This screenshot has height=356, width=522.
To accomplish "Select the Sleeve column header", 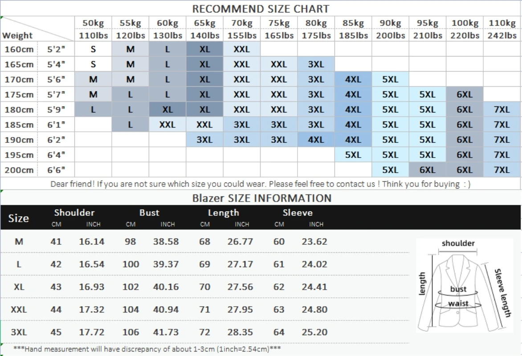I will (x=298, y=213).
